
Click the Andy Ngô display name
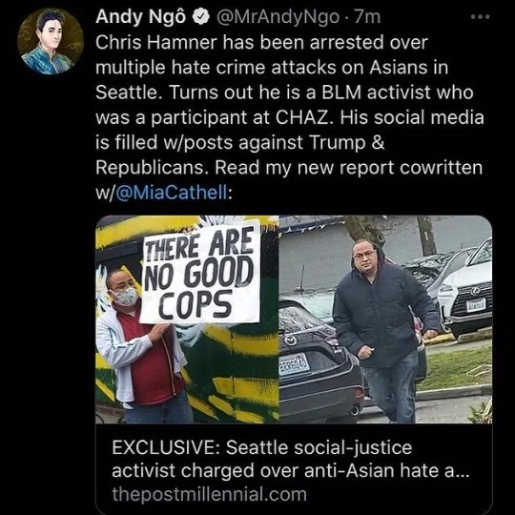click(x=141, y=17)
